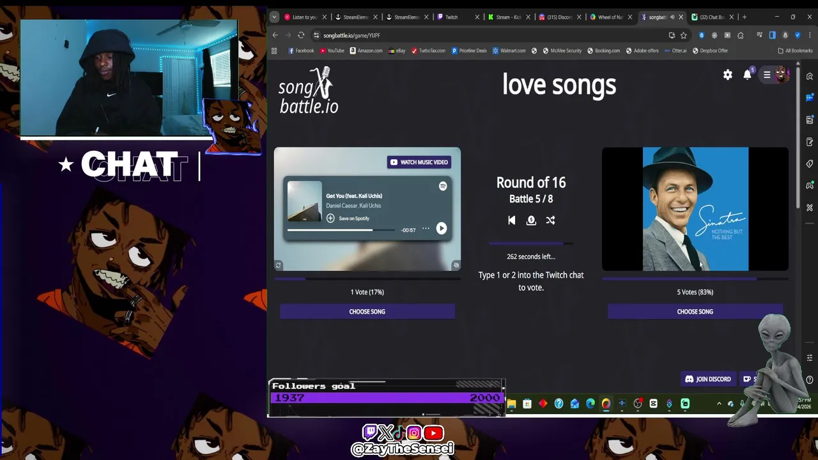This screenshot has height=460, width=818.
Task: Click the Spotify logo in the player
Action: pos(443,186)
